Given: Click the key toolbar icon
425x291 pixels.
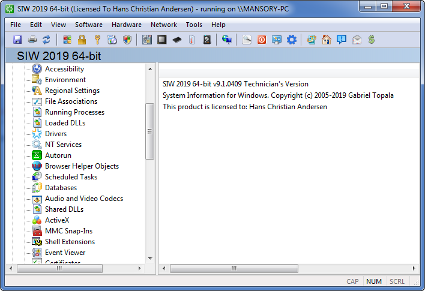Looking at the screenshot, I should click(97, 40).
